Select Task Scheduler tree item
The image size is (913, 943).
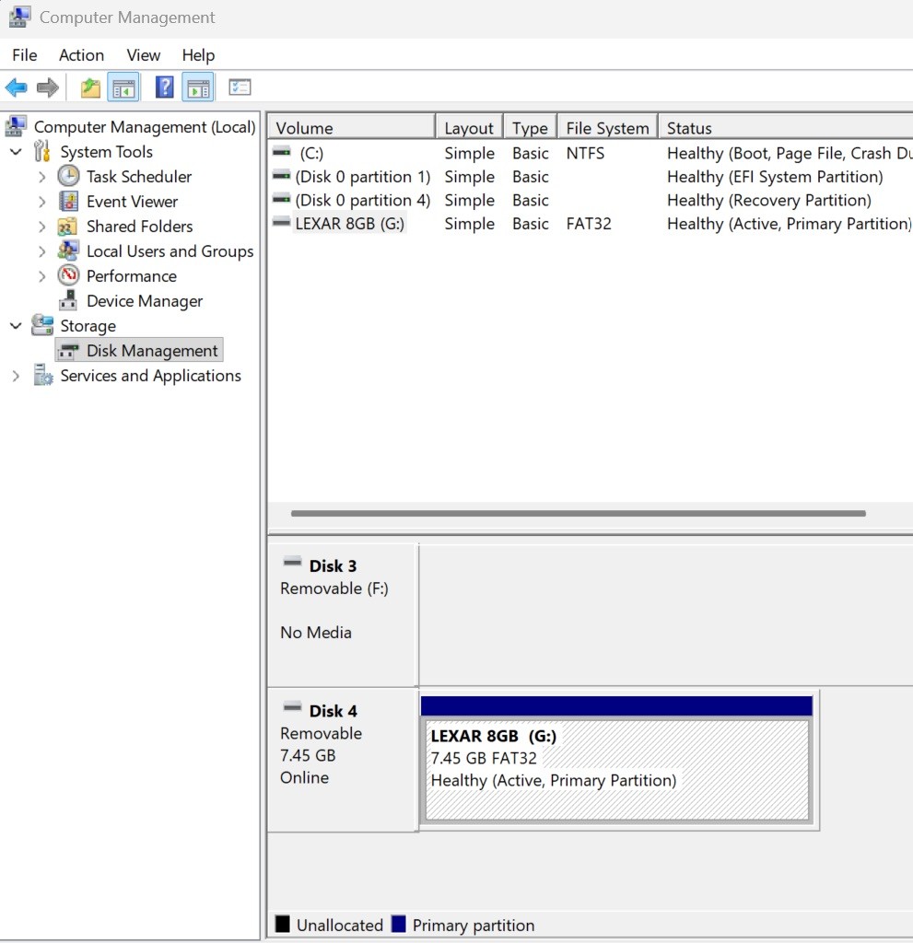[x=139, y=176]
